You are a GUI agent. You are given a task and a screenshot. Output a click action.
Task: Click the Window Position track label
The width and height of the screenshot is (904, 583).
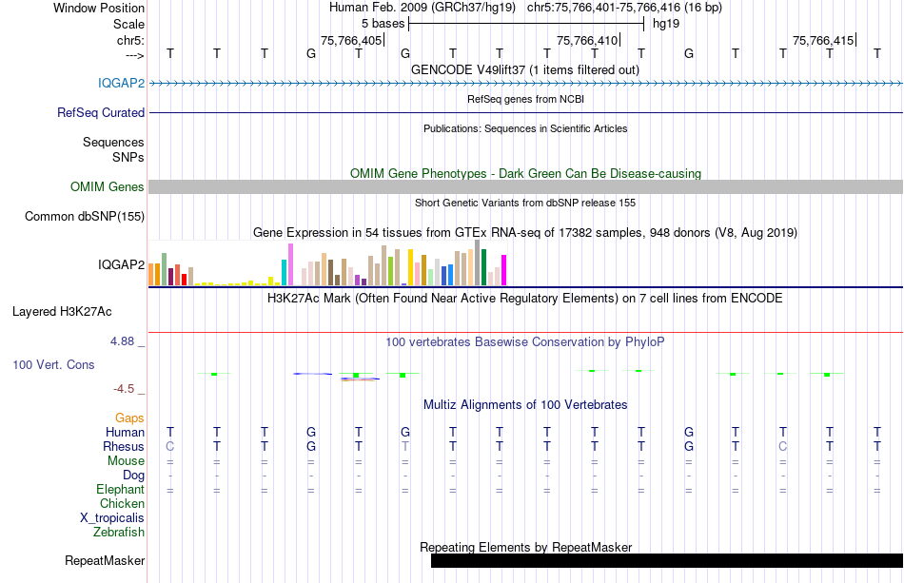click(x=99, y=8)
